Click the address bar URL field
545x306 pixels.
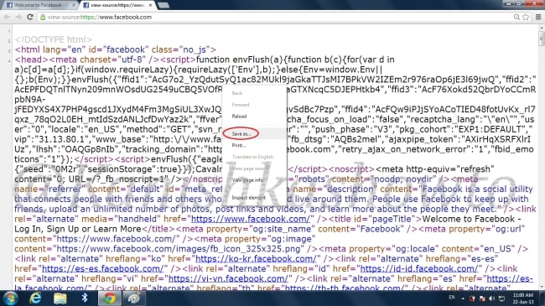[274, 17]
